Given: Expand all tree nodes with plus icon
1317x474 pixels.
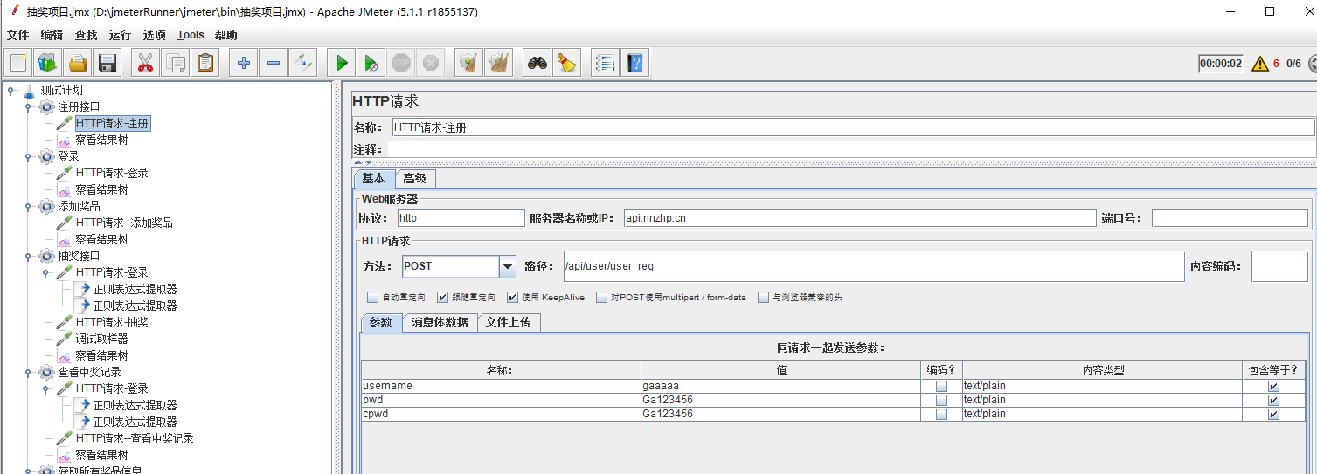Looking at the screenshot, I should tap(244, 63).
